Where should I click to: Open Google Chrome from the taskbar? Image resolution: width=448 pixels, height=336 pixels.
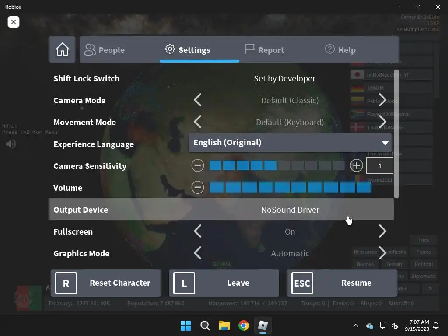[244, 325]
